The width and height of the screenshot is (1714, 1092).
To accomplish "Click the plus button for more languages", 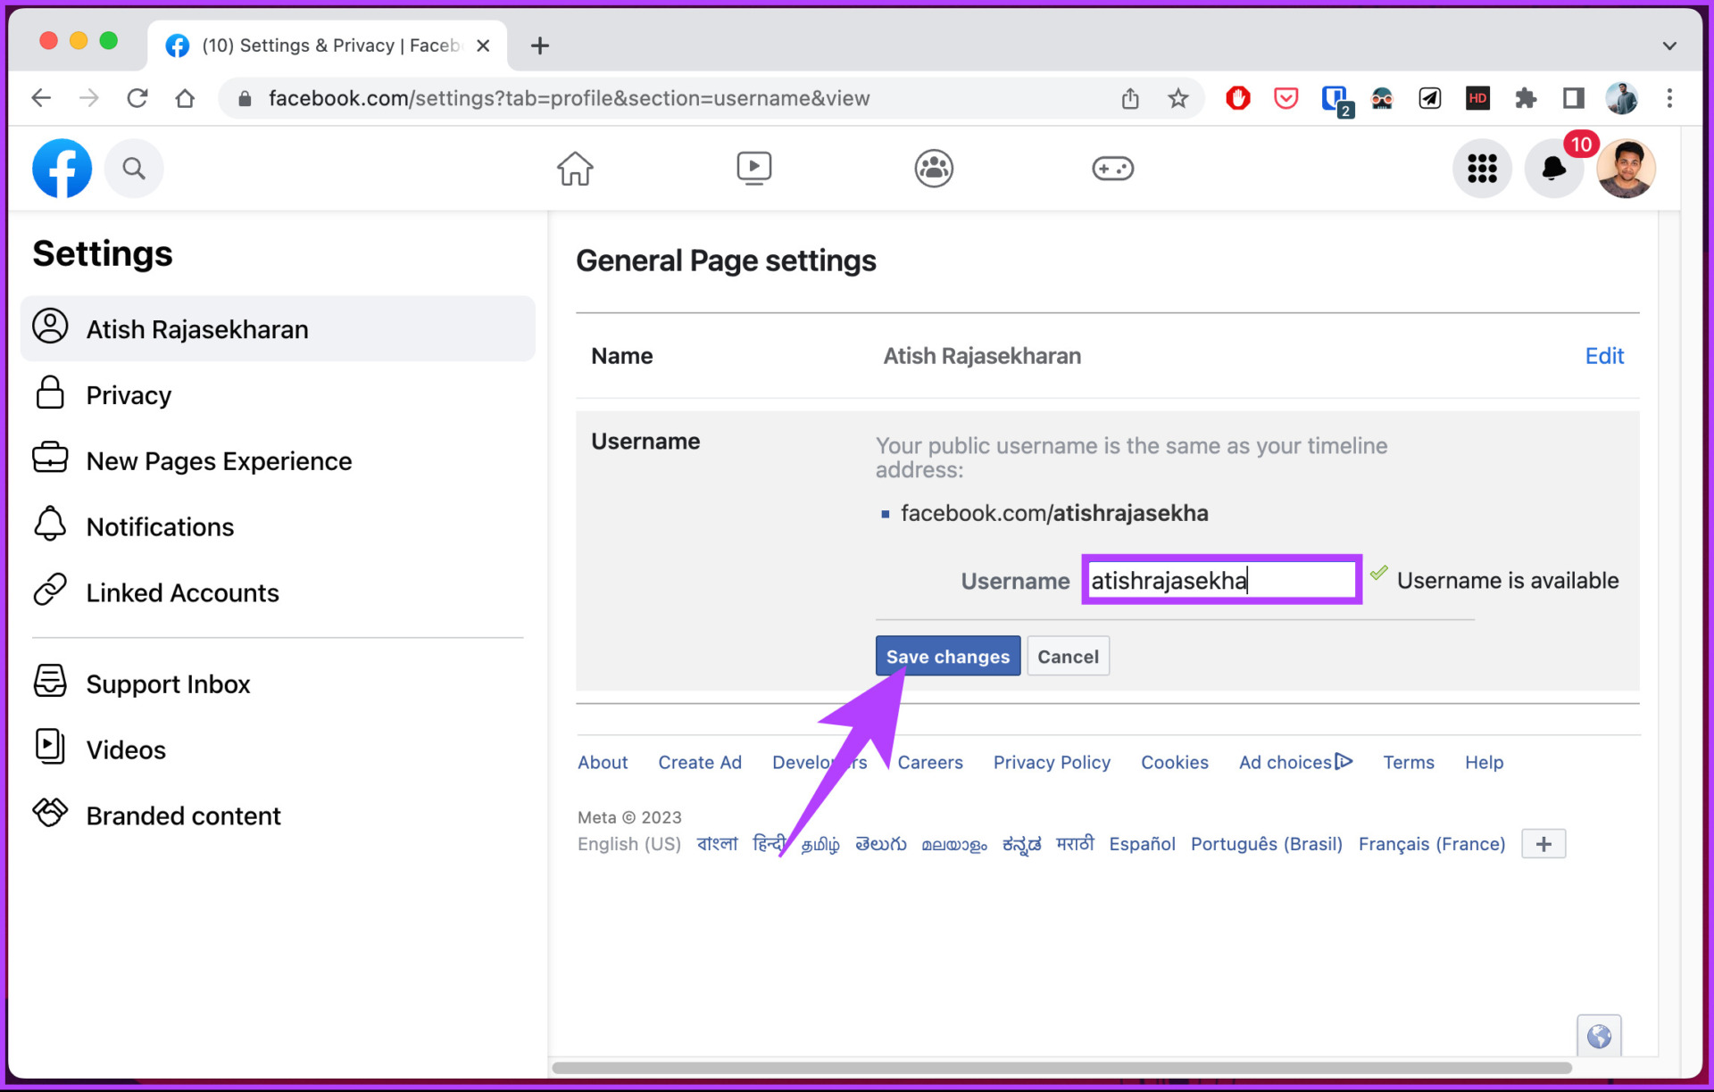I will [1543, 844].
